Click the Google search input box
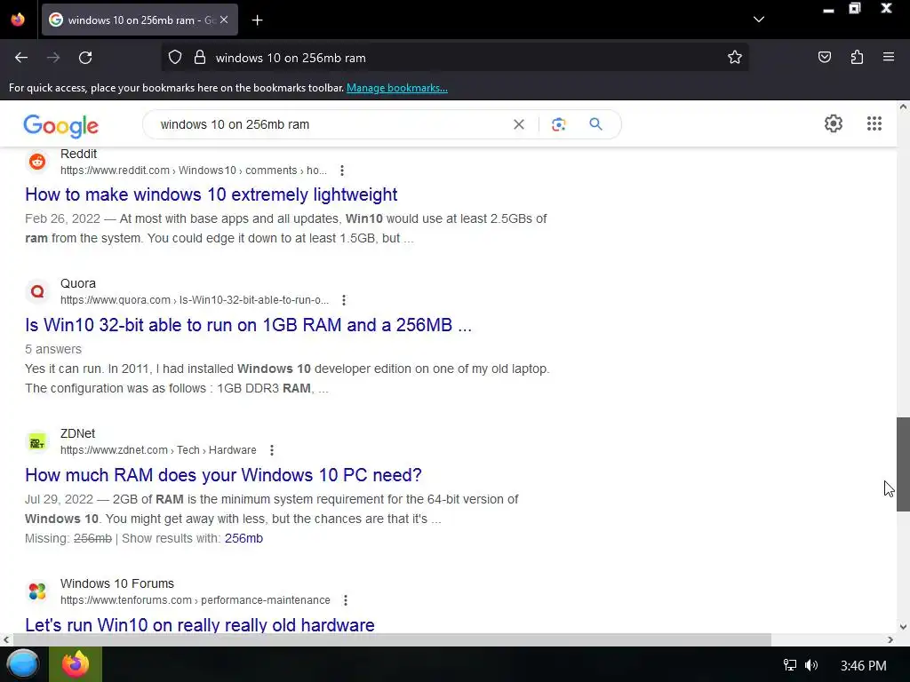This screenshot has width=910, height=682. coord(331,124)
